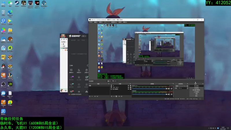
Task: Open the free mode dropdown in the YY window
Action: coord(64,42)
